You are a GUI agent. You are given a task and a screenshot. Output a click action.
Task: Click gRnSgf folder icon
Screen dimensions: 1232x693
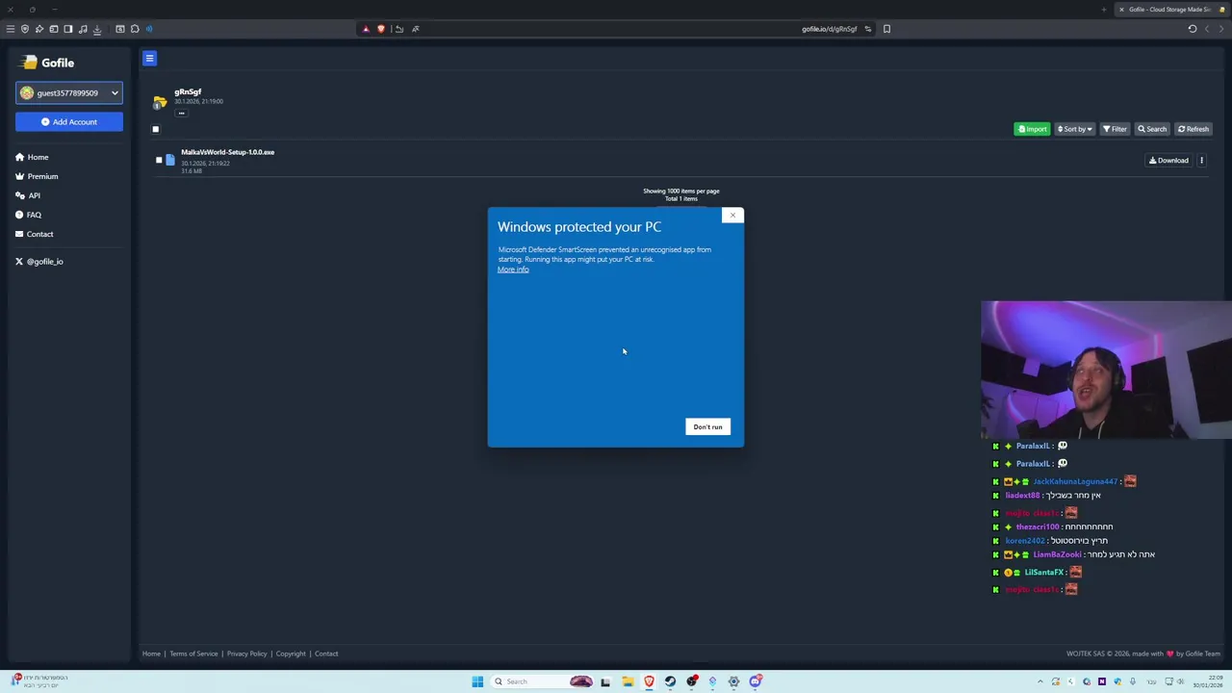coord(160,101)
